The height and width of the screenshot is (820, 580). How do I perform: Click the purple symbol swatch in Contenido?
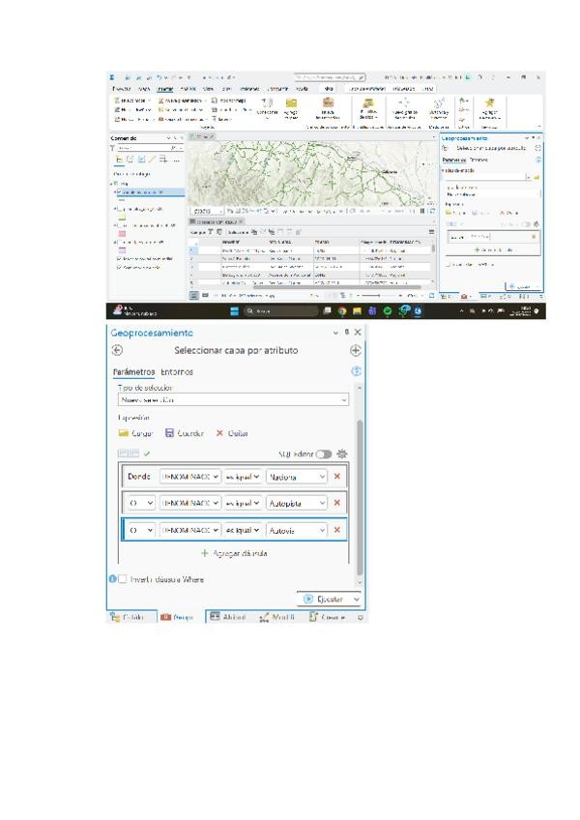(x=122, y=250)
